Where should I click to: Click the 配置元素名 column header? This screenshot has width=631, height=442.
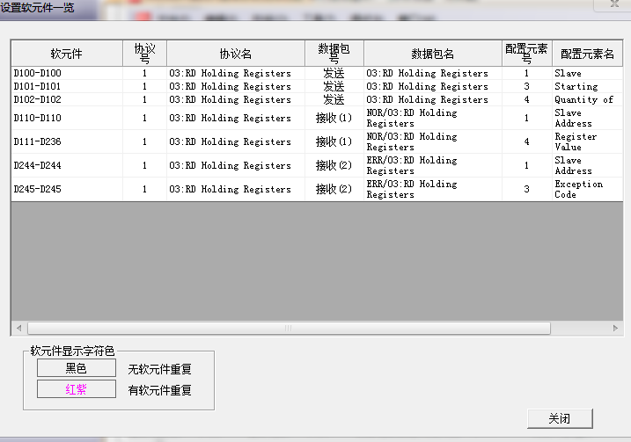click(587, 54)
